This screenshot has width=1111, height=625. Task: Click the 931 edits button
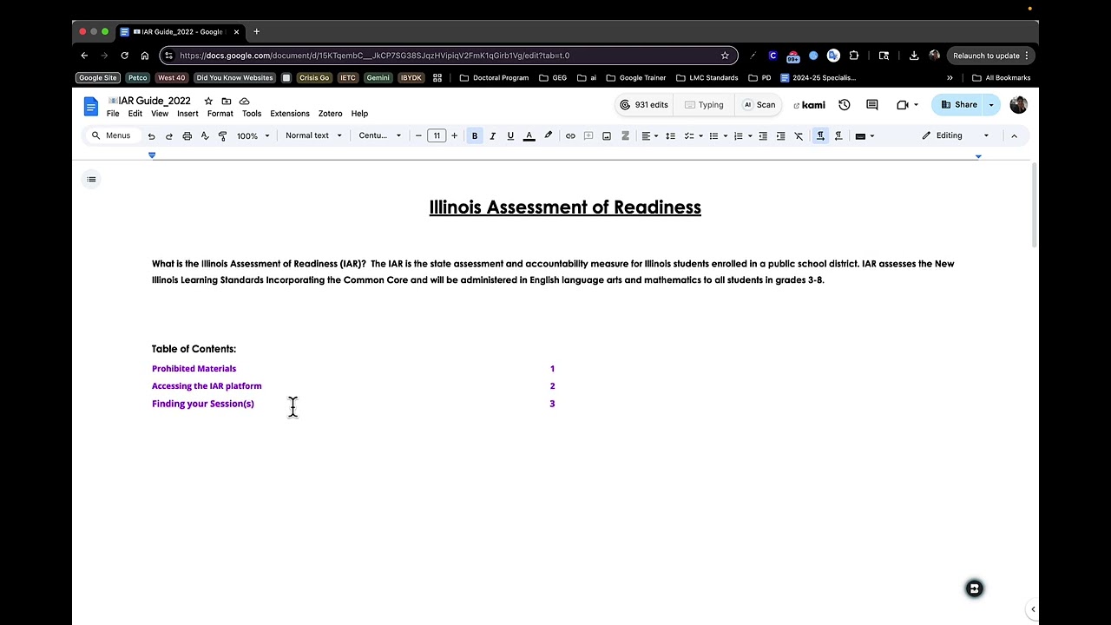coord(643,105)
